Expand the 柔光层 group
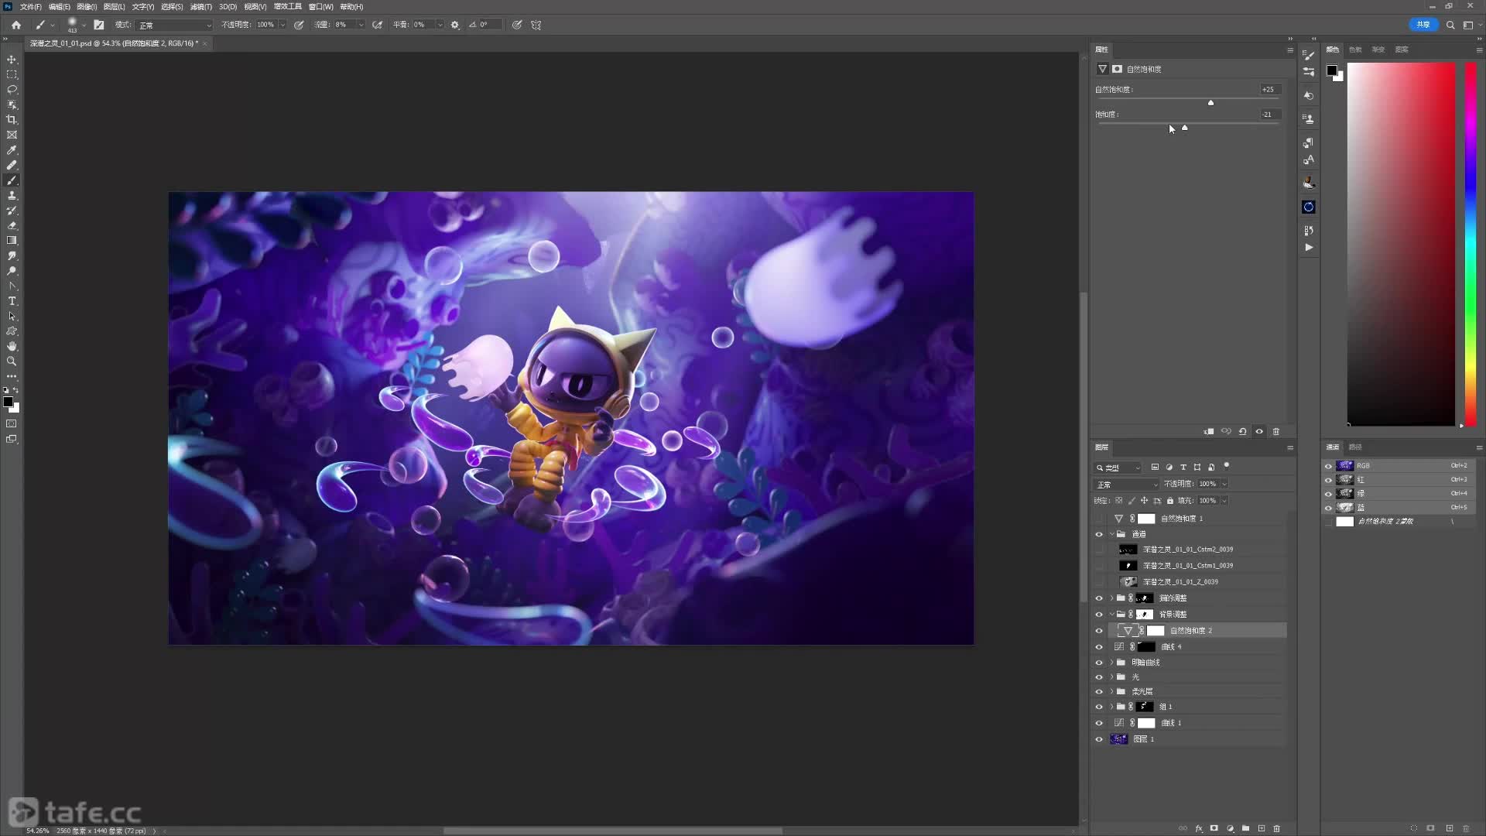The width and height of the screenshot is (1486, 836). pyautogui.click(x=1112, y=692)
